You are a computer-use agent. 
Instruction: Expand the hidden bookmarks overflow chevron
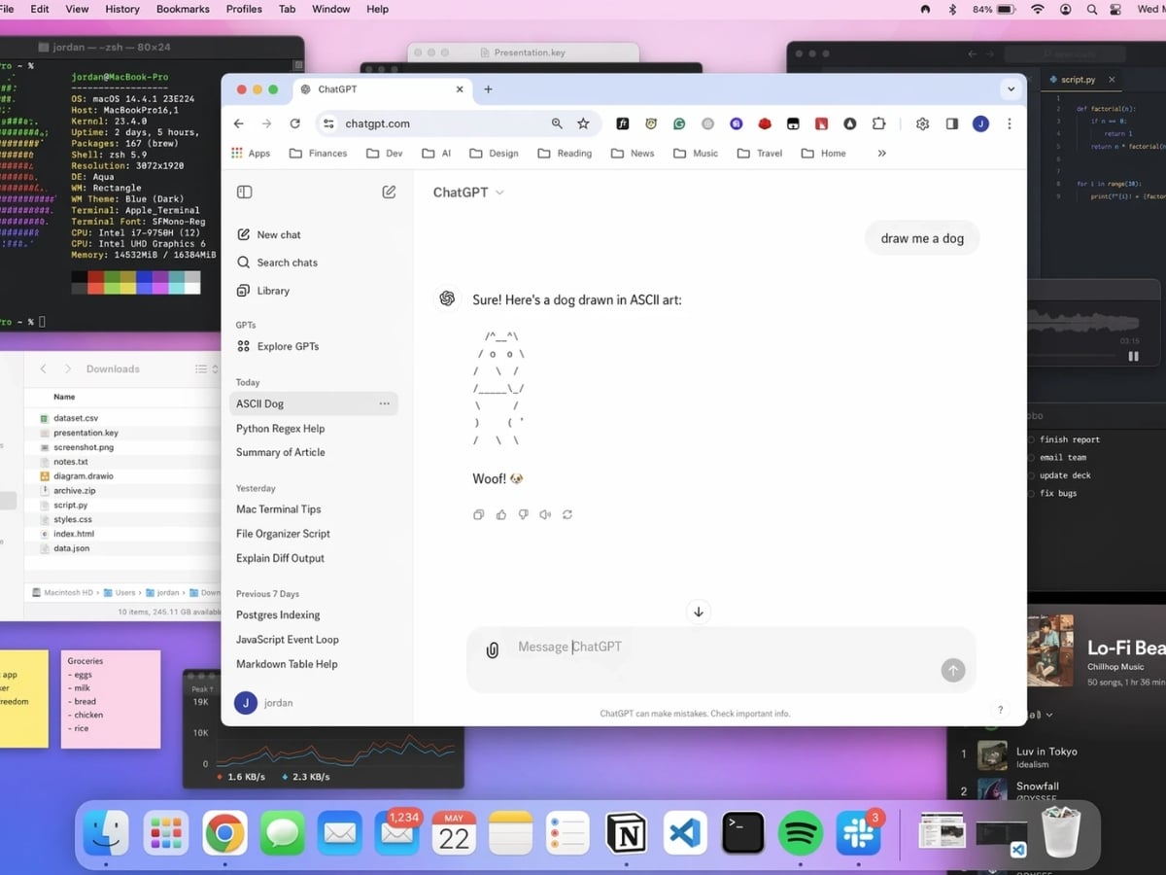(x=881, y=153)
